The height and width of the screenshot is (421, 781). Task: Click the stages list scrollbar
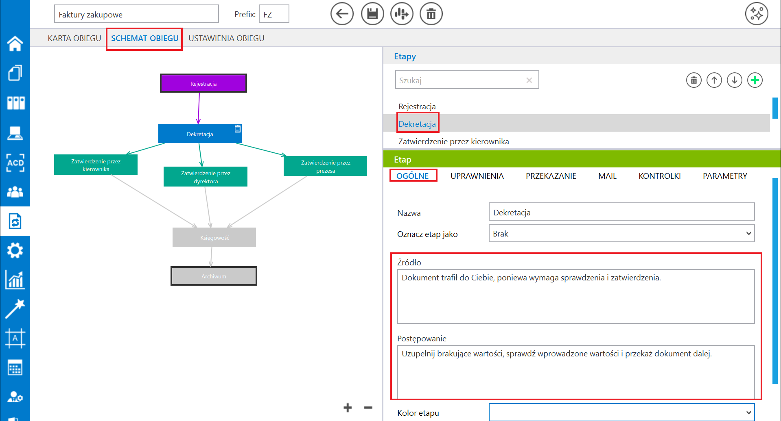(775, 108)
